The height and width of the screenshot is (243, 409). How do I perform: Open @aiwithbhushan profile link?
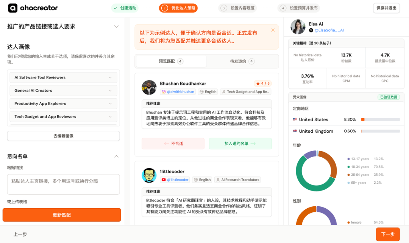[181, 91]
